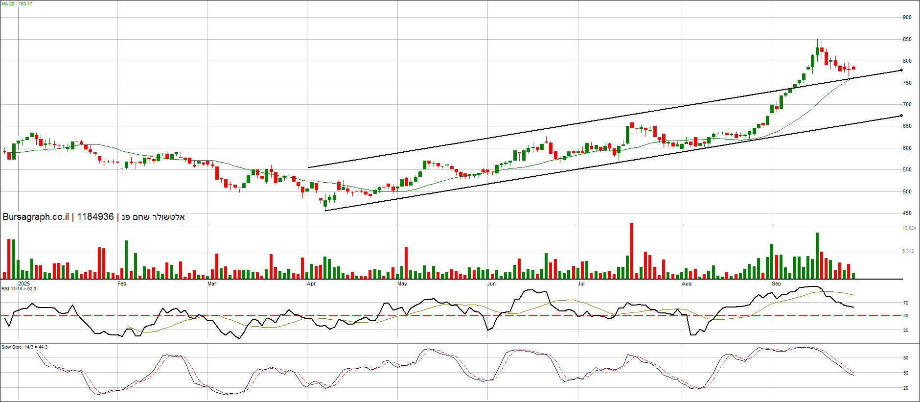Screen dimensions: 920x402
Task: Click the 450 price axis label
Action: tap(907, 213)
